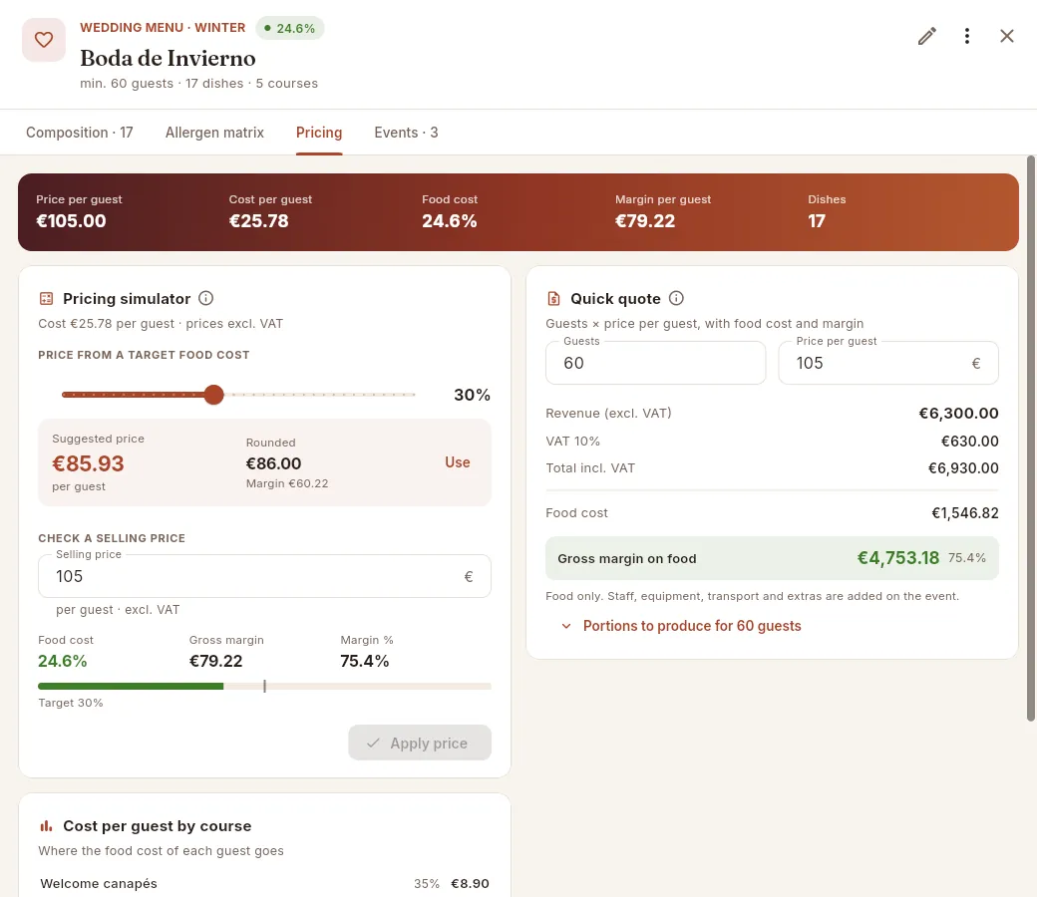Click the Welcome canapés row

pyautogui.click(x=264, y=884)
